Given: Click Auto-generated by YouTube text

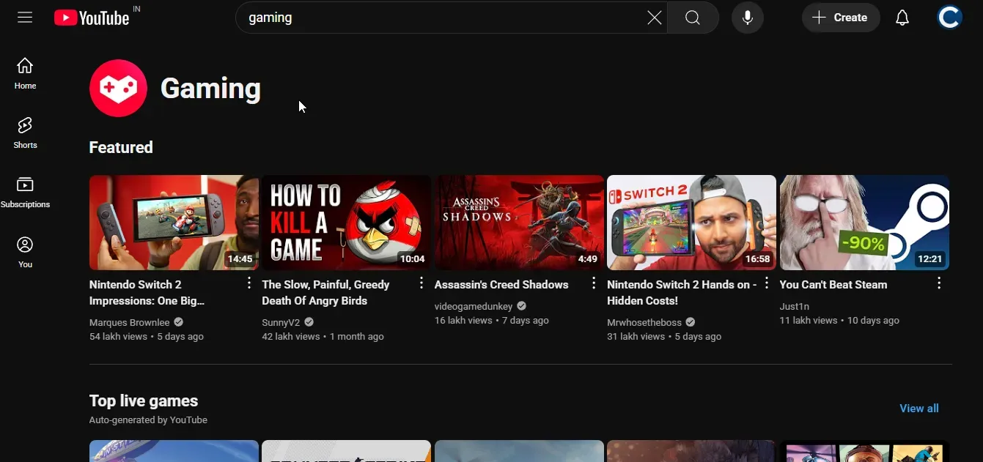Looking at the screenshot, I should tap(148, 420).
